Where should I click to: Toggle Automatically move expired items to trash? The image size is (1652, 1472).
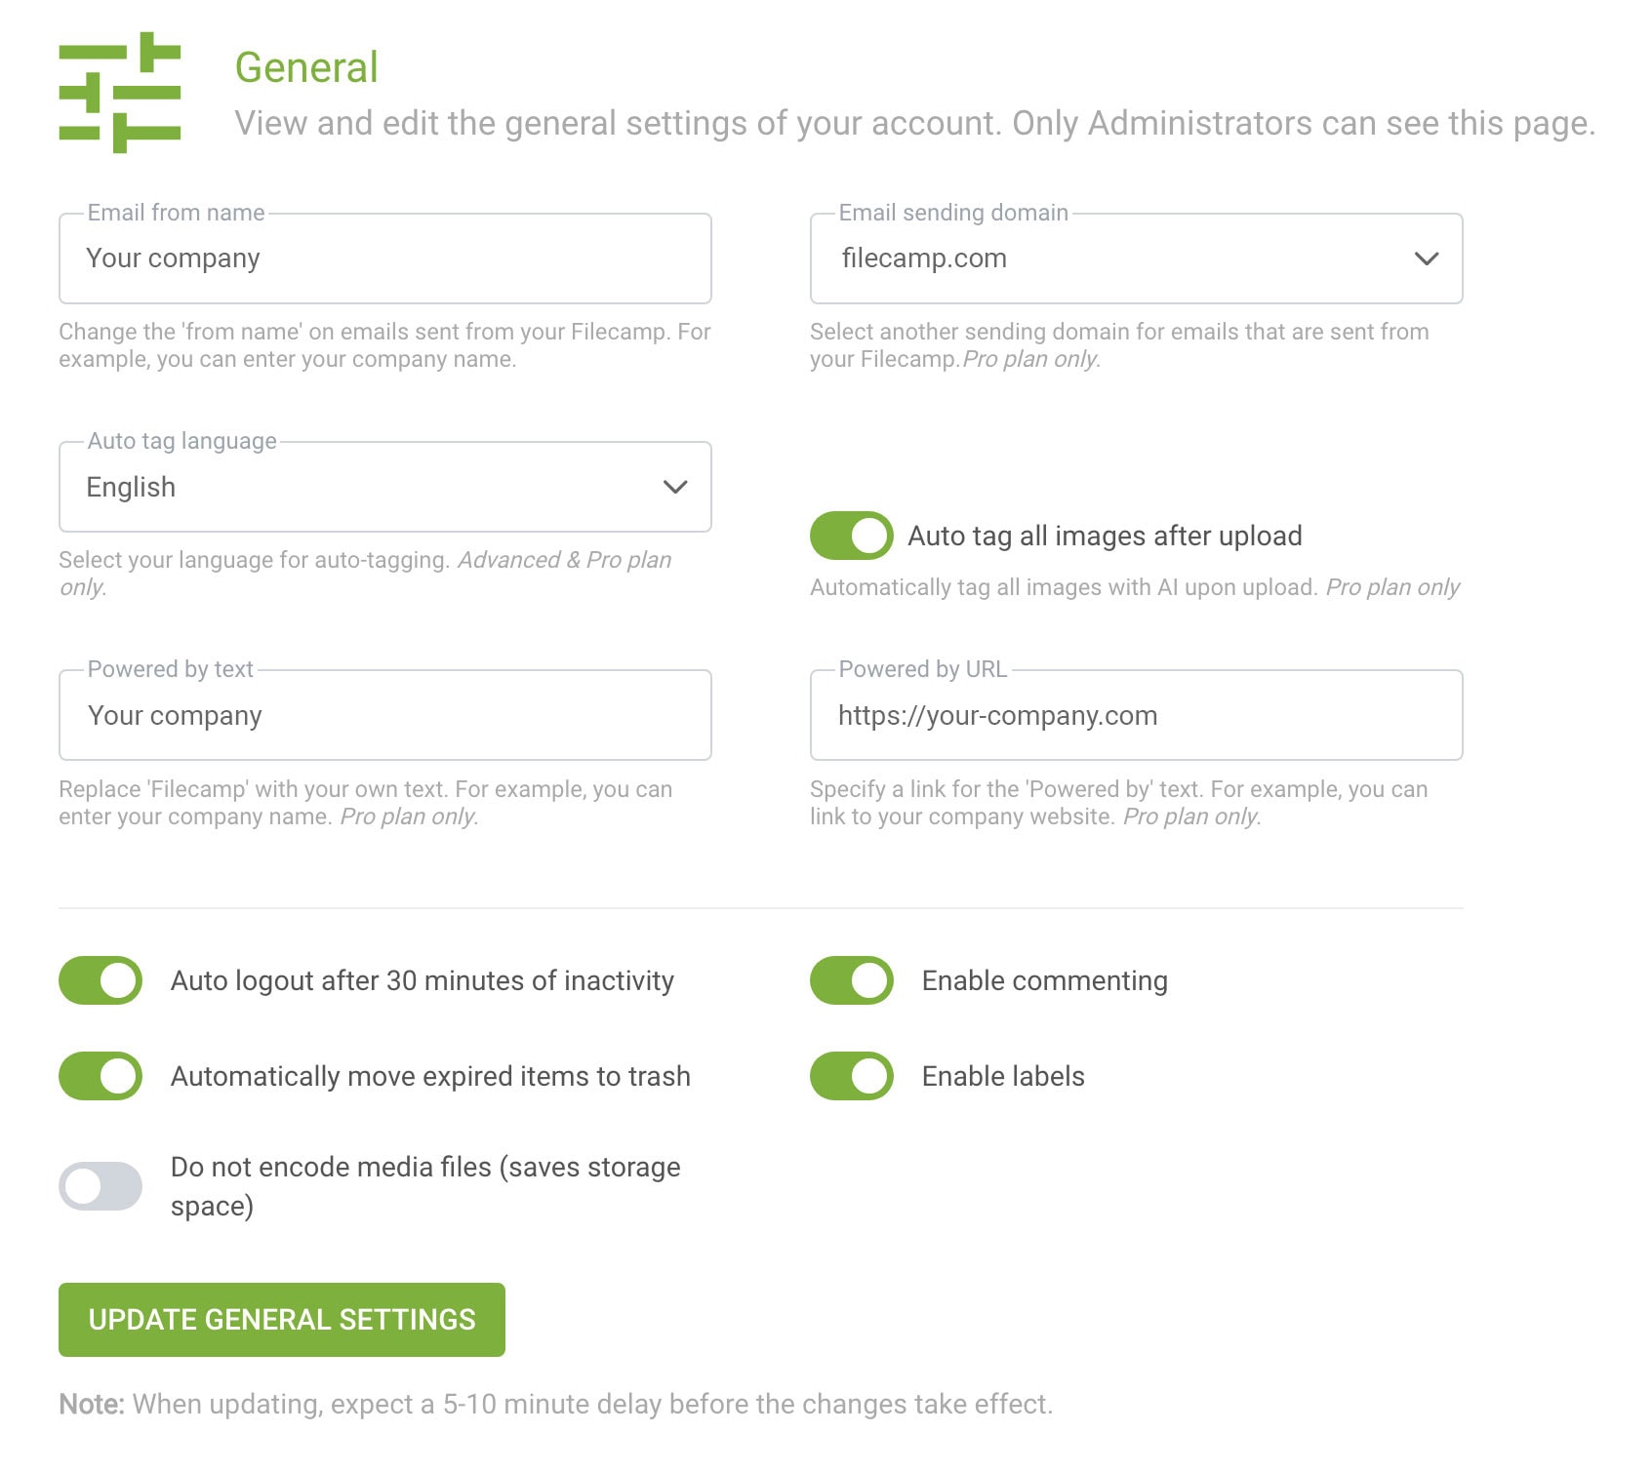[x=101, y=1076]
